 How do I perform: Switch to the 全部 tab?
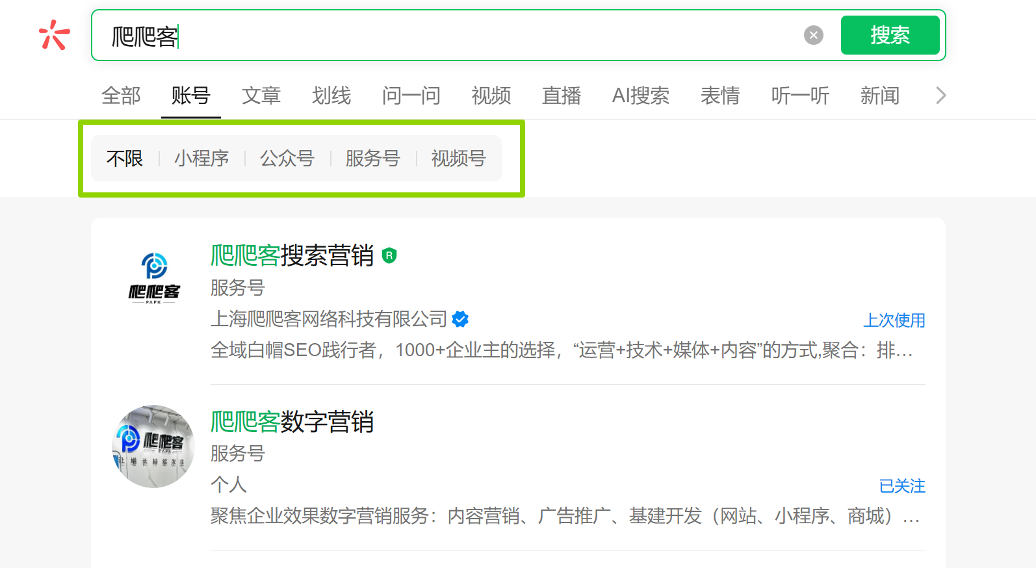tap(121, 96)
